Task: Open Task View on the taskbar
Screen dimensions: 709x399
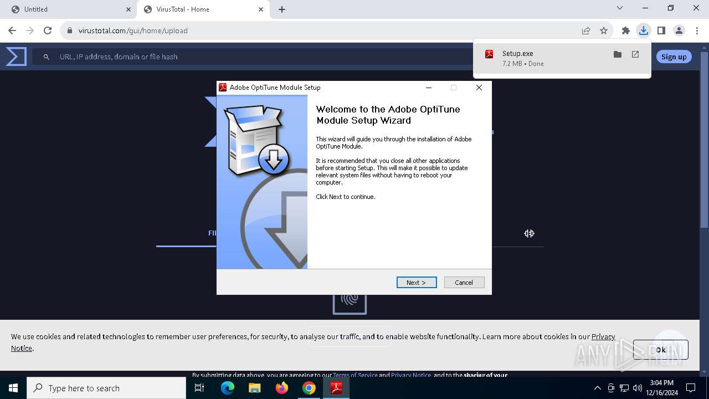Action: (x=199, y=388)
